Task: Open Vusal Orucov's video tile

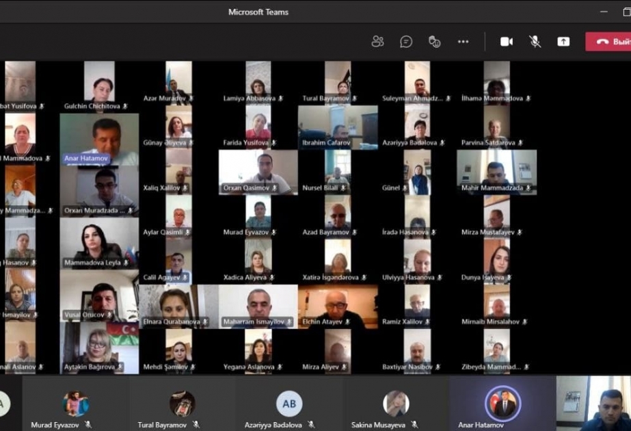Action: pos(99,296)
